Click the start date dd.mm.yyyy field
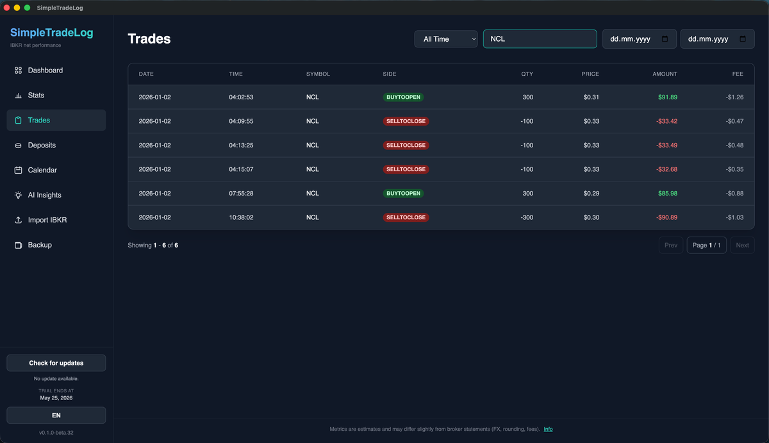The image size is (769, 443). (x=639, y=39)
